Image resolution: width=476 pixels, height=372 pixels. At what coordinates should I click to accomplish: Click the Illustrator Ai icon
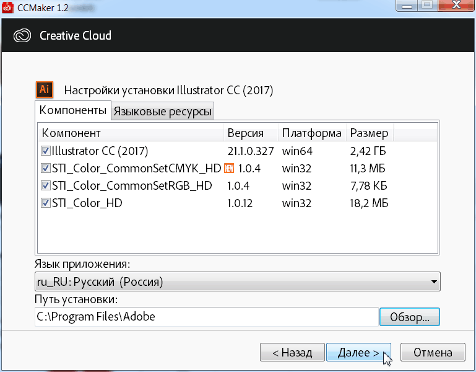pos(45,89)
